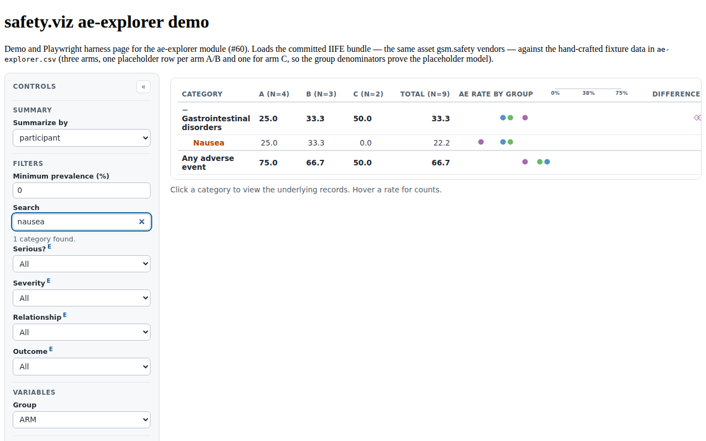The image size is (706, 441).
Task: Click arm B green dot in Any adverse event row
Action: click(x=540, y=162)
